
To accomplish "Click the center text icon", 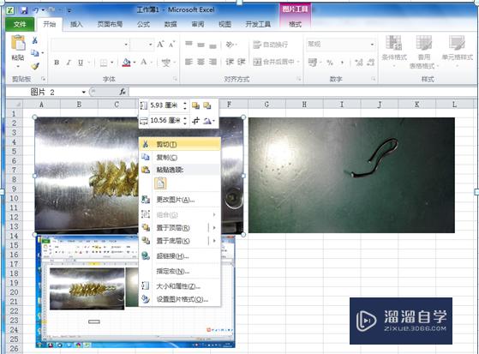I will (x=201, y=62).
